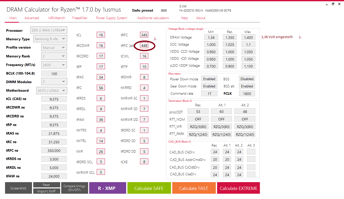Click the BCLK value field
This screenshot has height=199, width=344.
(x=54, y=74)
